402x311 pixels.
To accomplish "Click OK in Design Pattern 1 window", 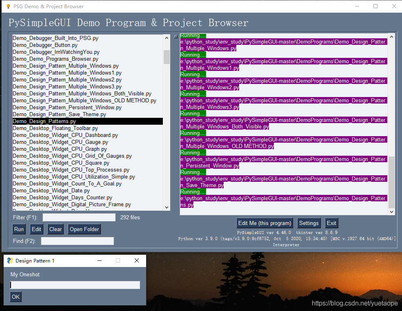I will click(16, 297).
